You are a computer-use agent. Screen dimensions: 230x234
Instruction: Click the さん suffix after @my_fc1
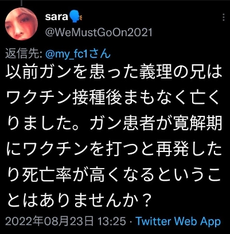click(100, 54)
